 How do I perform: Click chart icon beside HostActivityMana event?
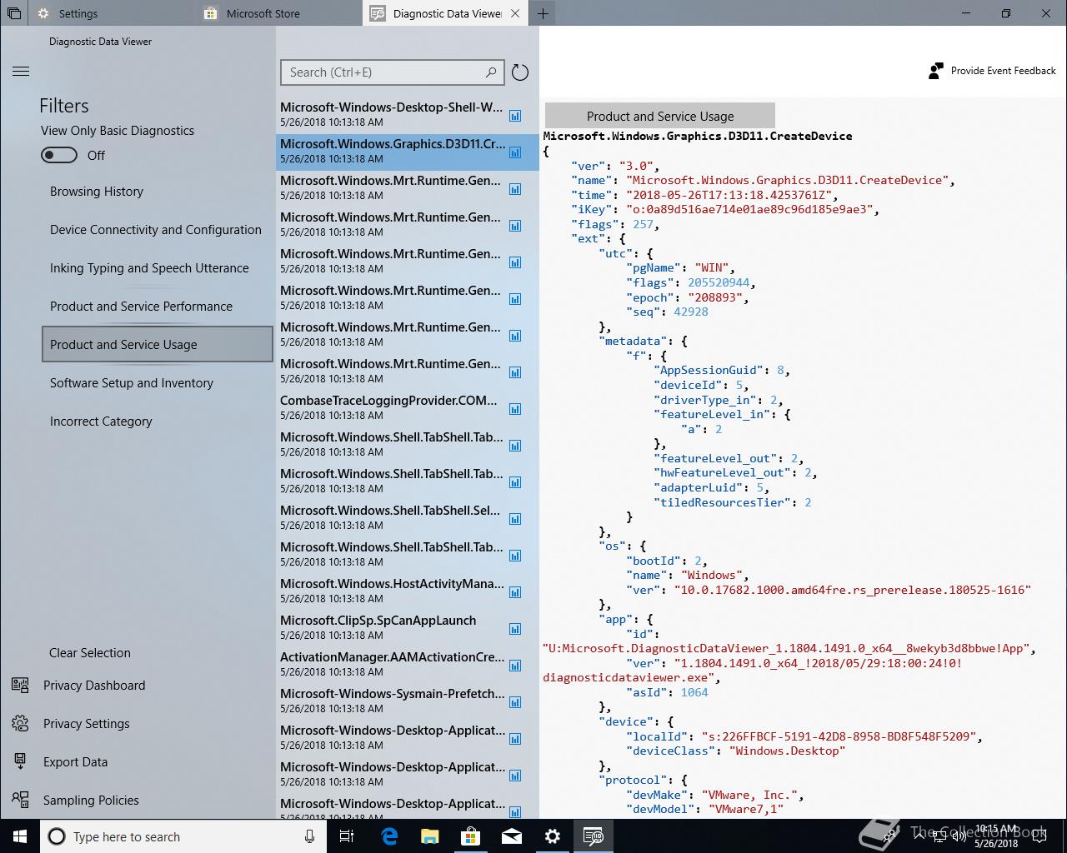pos(515,592)
